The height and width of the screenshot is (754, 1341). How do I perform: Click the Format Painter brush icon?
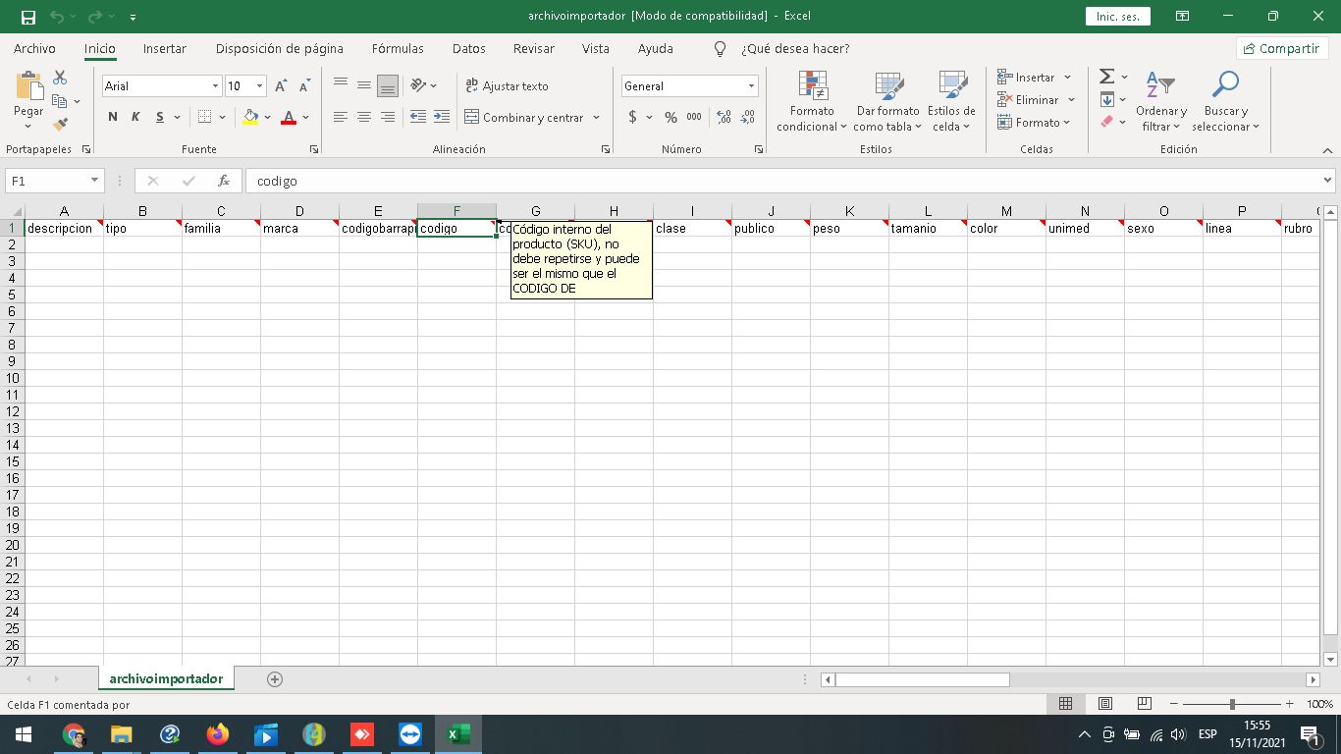pyautogui.click(x=60, y=125)
